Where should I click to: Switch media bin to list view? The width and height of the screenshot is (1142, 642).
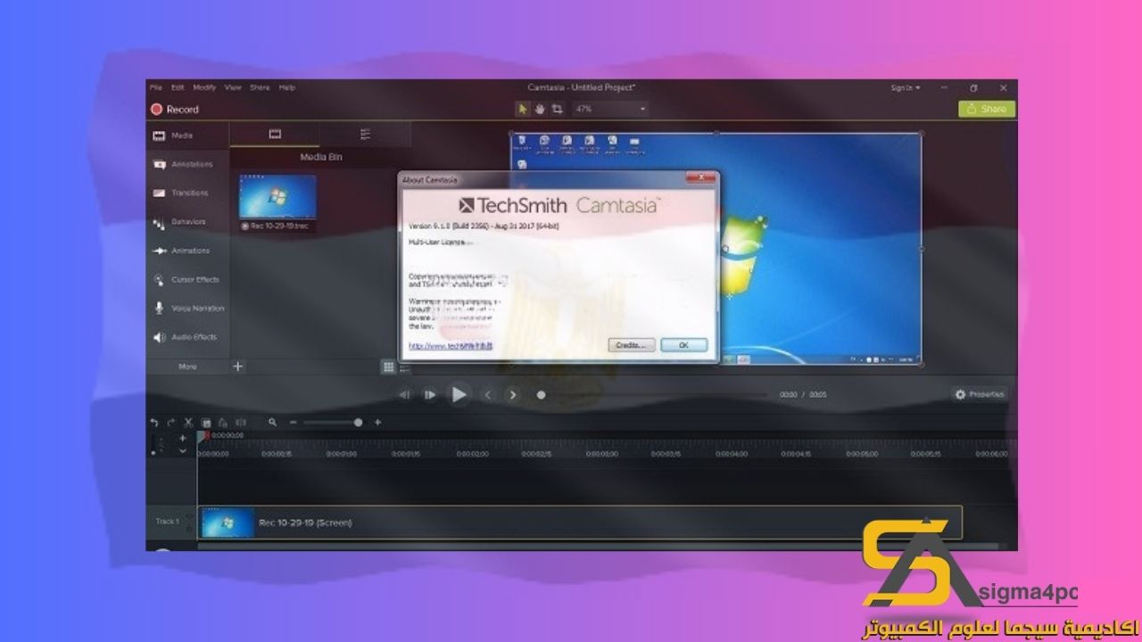pyautogui.click(x=403, y=366)
